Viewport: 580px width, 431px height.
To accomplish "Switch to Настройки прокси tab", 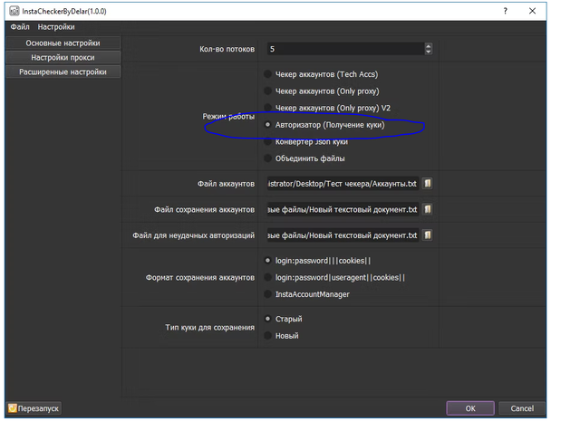I will pos(63,58).
